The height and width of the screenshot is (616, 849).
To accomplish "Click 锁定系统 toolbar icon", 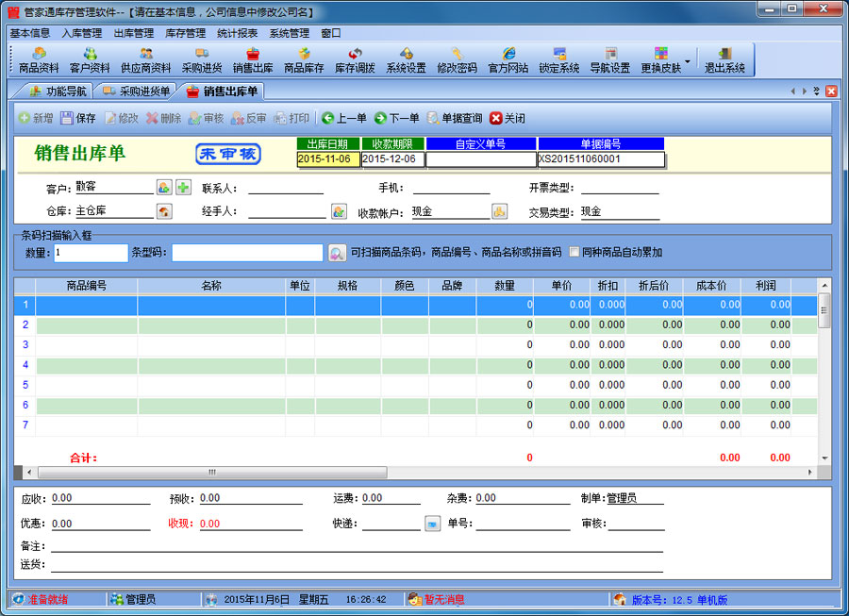I will coord(559,60).
